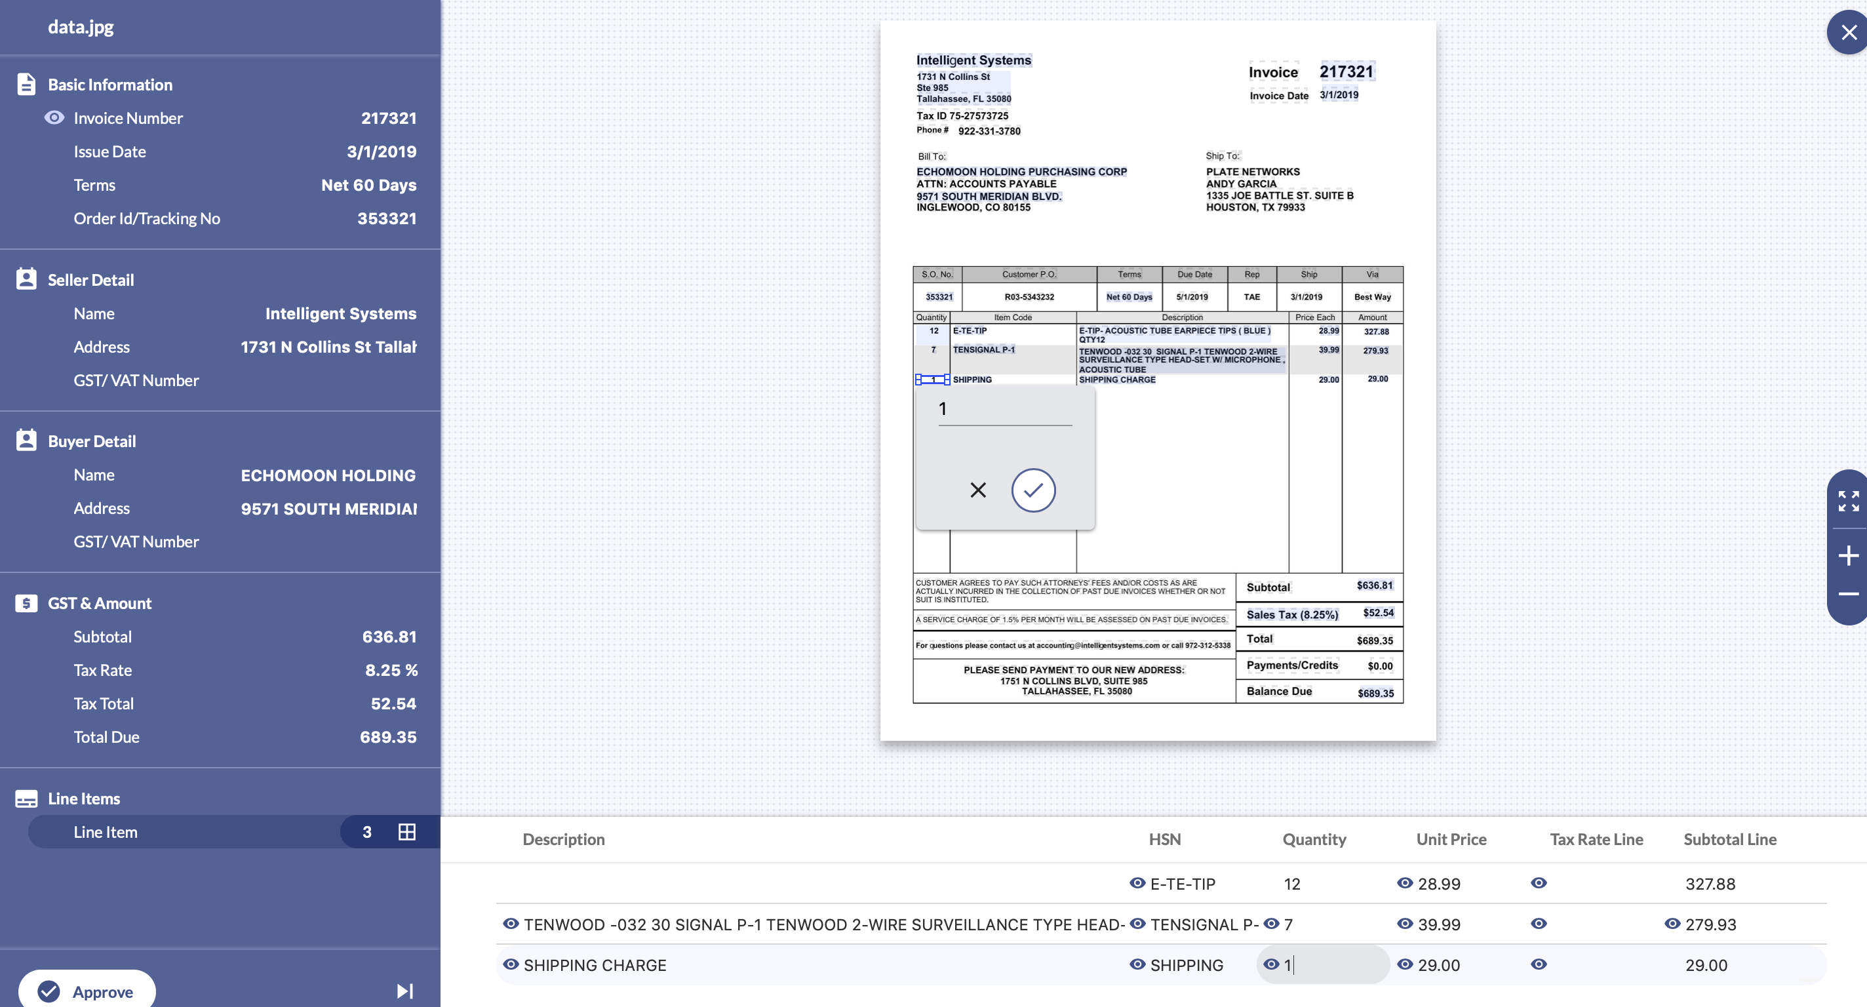Cancel the quantity edit popup
Screen dimensions: 1867x1007
click(x=977, y=490)
